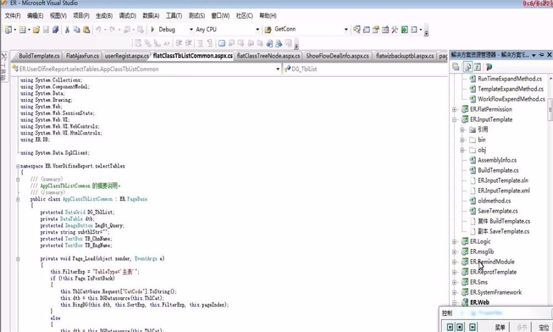Image resolution: width=553 pixels, height=332 pixels.
Task: Click the Open File folder icon
Action: click(36, 30)
